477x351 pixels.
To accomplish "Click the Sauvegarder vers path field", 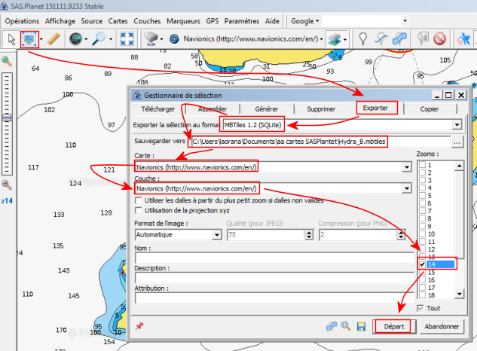I will tap(320, 142).
